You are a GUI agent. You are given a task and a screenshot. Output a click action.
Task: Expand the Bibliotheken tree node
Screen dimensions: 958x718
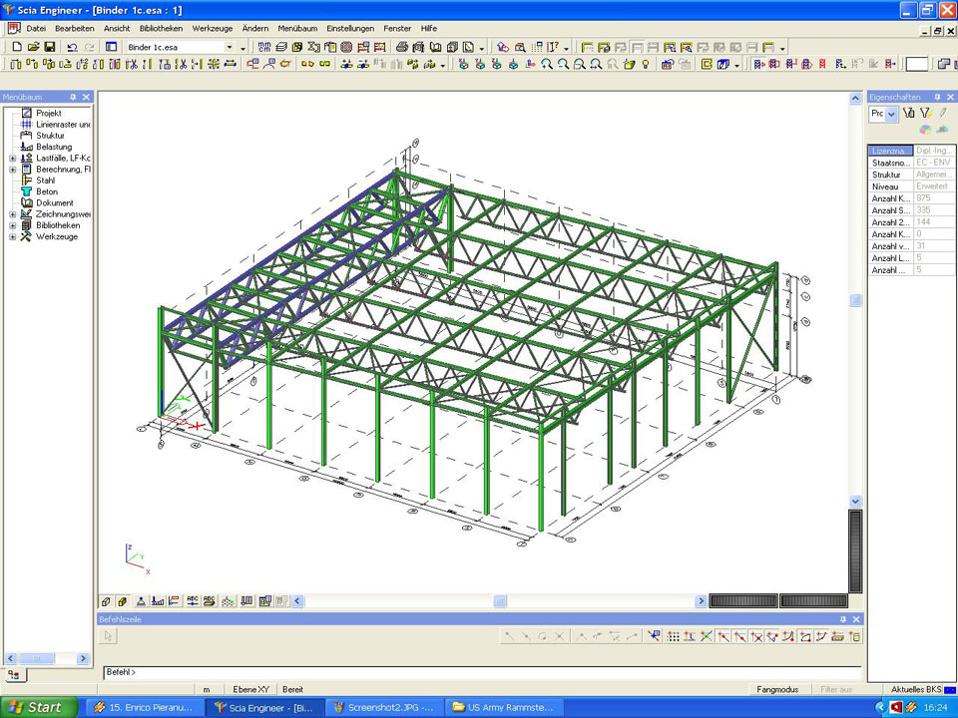[12, 225]
